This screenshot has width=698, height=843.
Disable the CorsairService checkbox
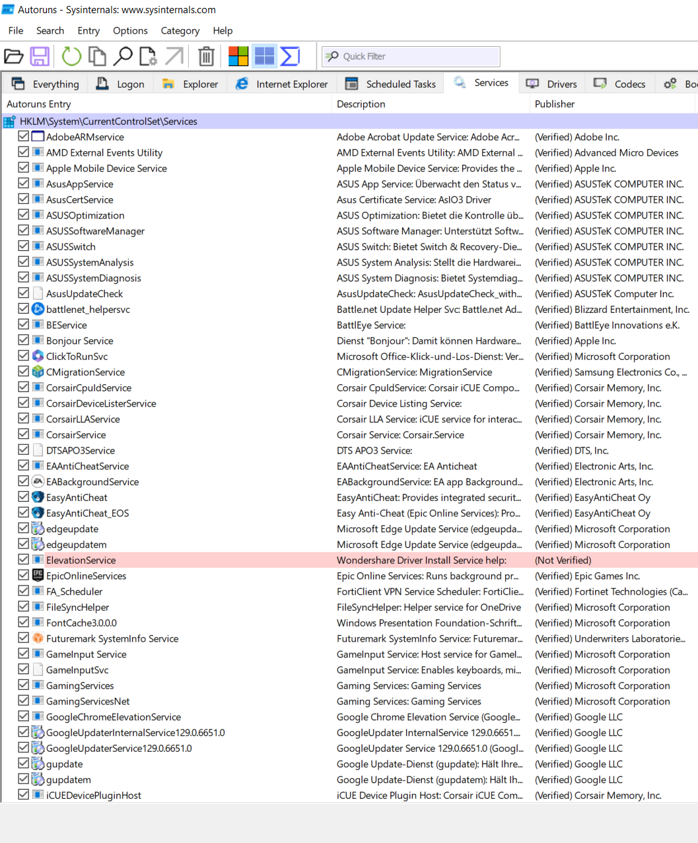24,434
